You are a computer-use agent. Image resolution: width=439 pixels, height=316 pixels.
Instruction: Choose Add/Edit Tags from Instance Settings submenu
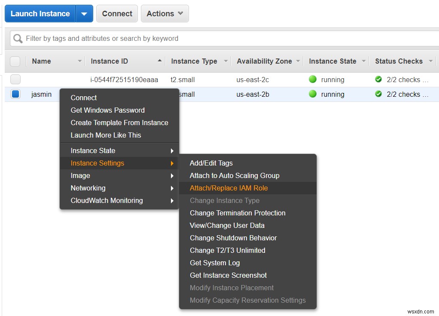[x=210, y=163]
